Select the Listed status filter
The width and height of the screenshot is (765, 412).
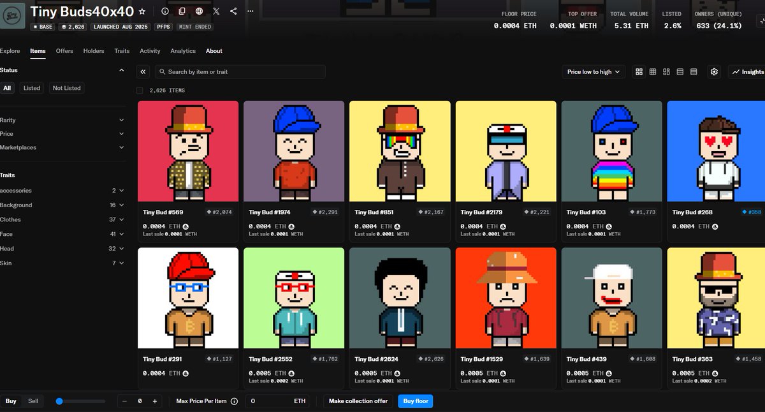click(32, 88)
